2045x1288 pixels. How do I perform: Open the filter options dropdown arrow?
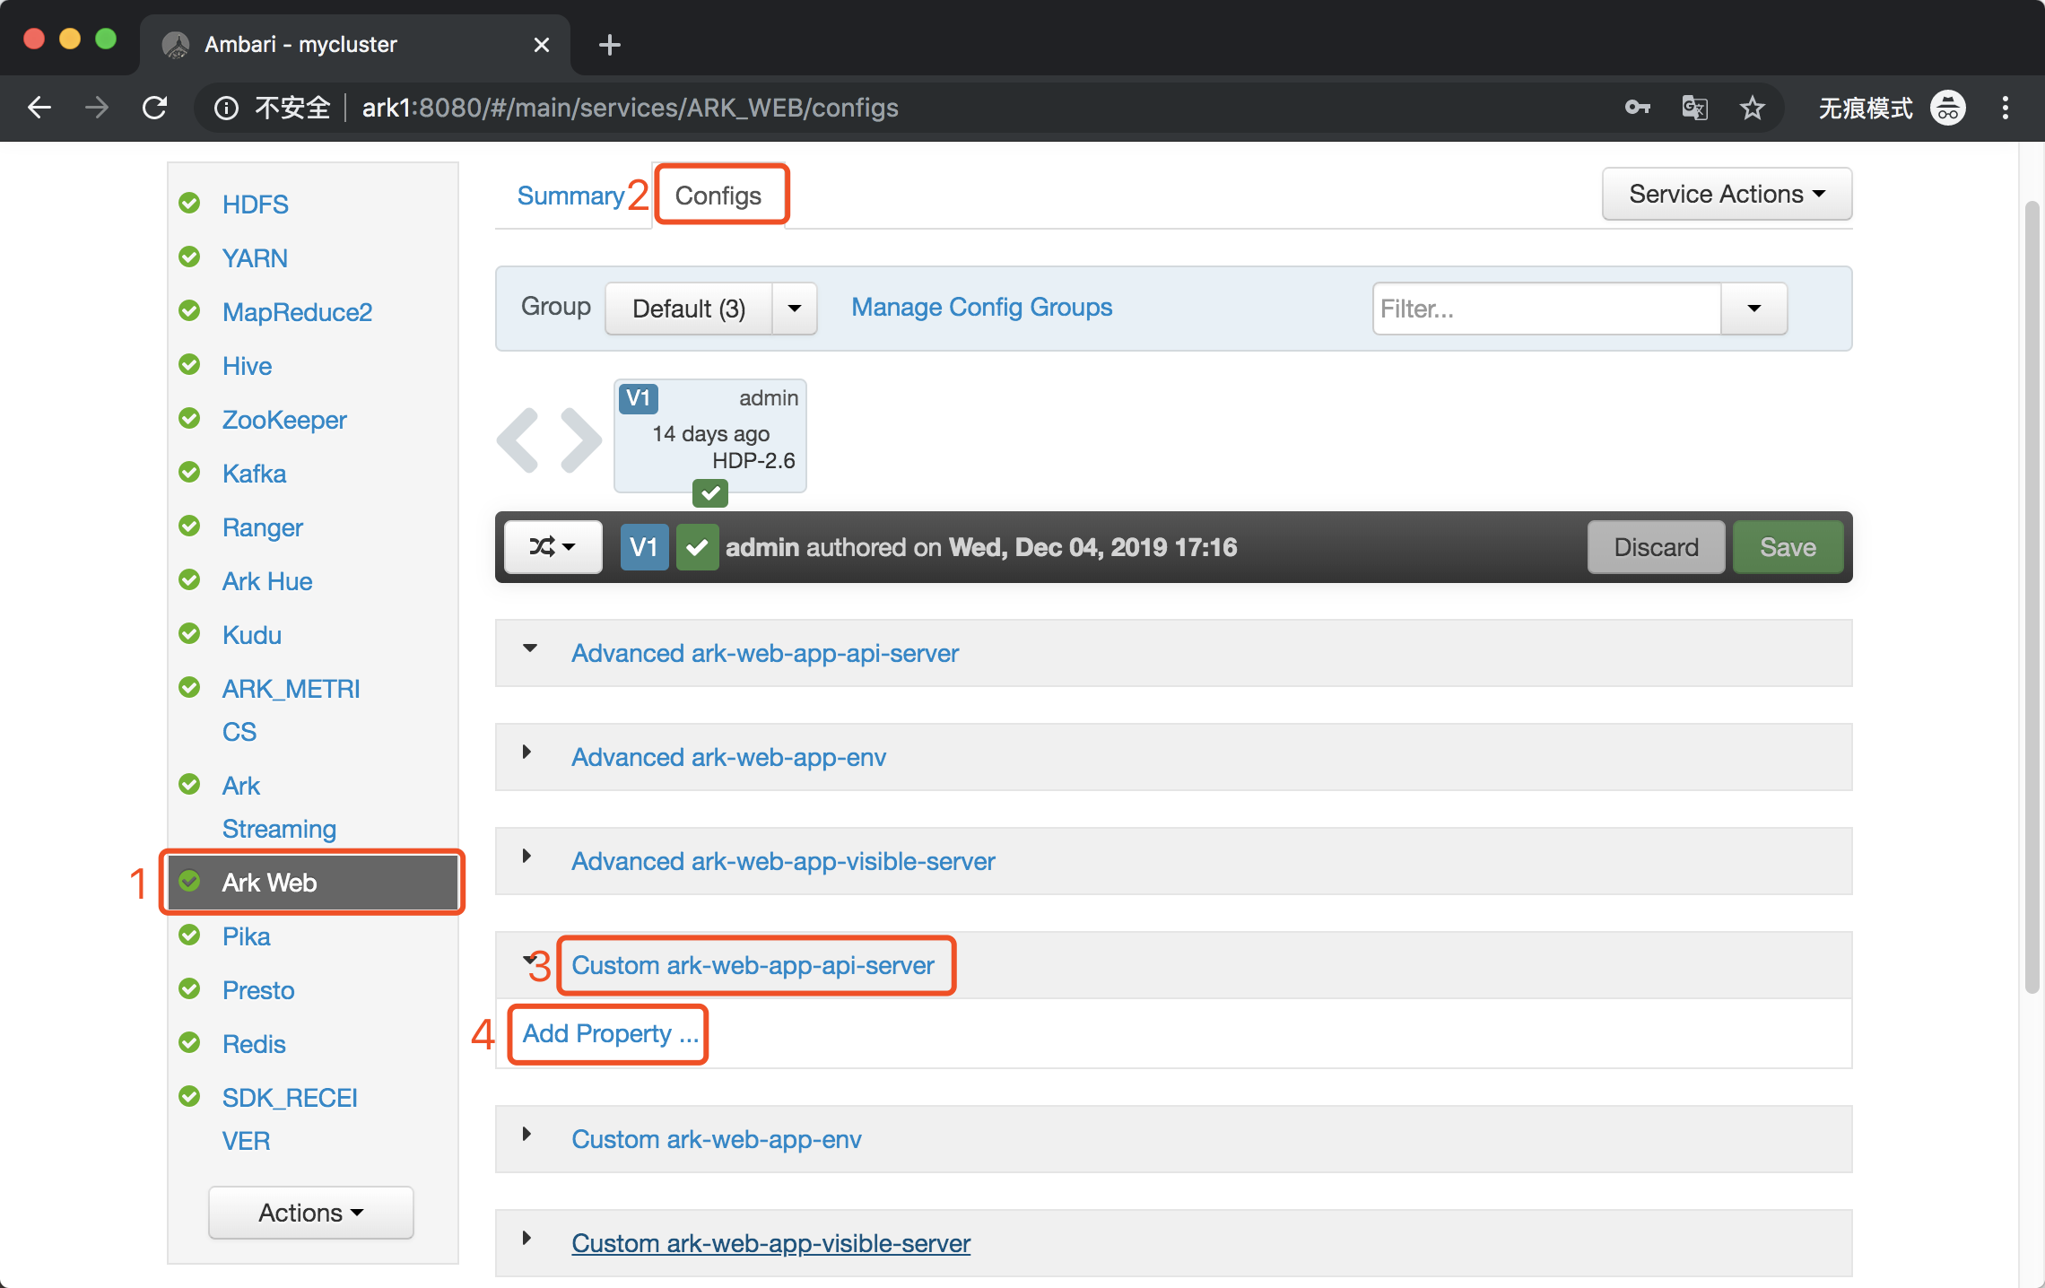pyautogui.click(x=1754, y=309)
